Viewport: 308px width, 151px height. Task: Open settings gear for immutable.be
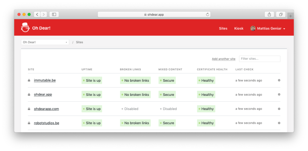click(279, 80)
